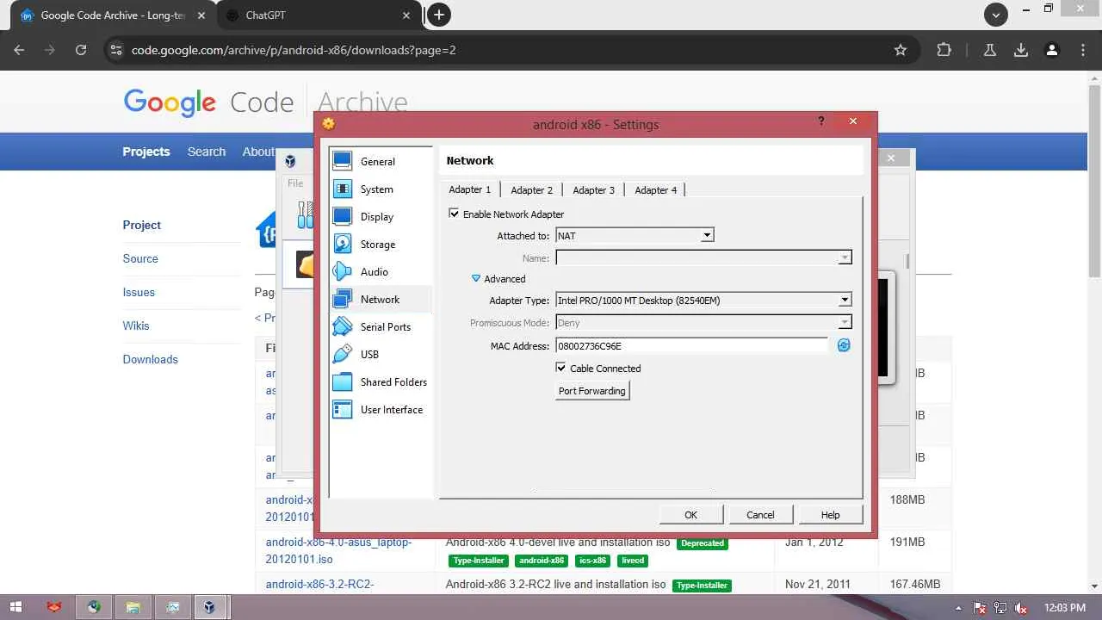
Task: Open Downloads in the project sidebar
Action: pyautogui.click(x=151, y=359)
